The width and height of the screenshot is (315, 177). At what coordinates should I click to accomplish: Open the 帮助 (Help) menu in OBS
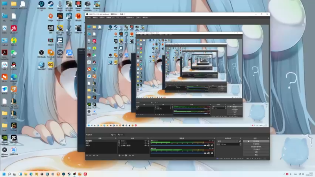point(145,18)
